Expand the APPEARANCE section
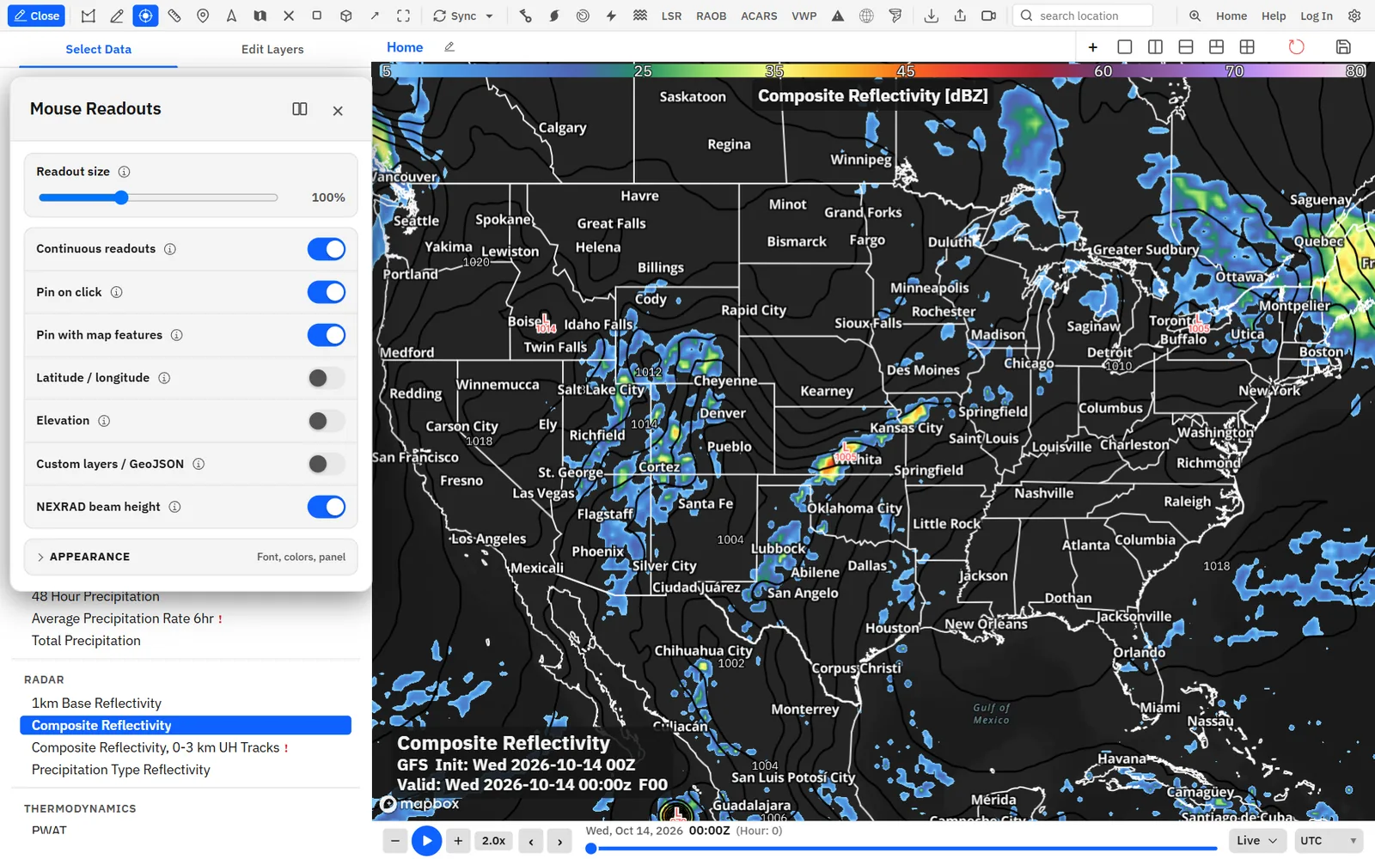1375x859 pixels. coord(191,557)
